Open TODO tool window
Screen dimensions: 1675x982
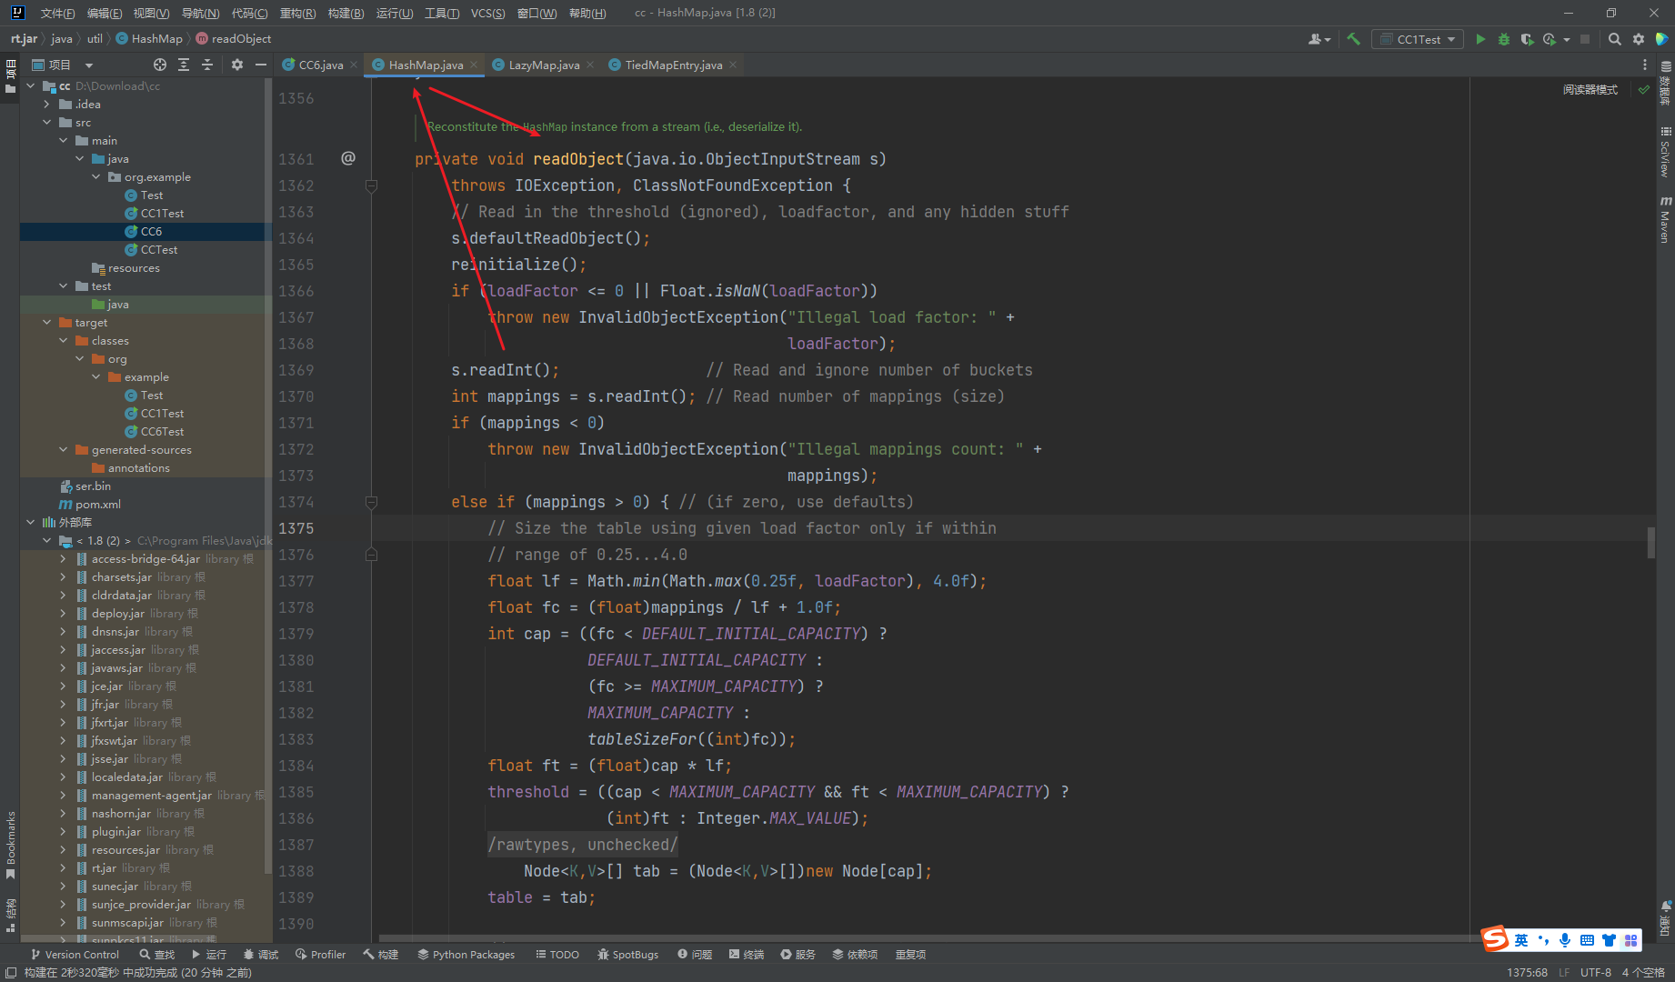[x=557, y=954]
